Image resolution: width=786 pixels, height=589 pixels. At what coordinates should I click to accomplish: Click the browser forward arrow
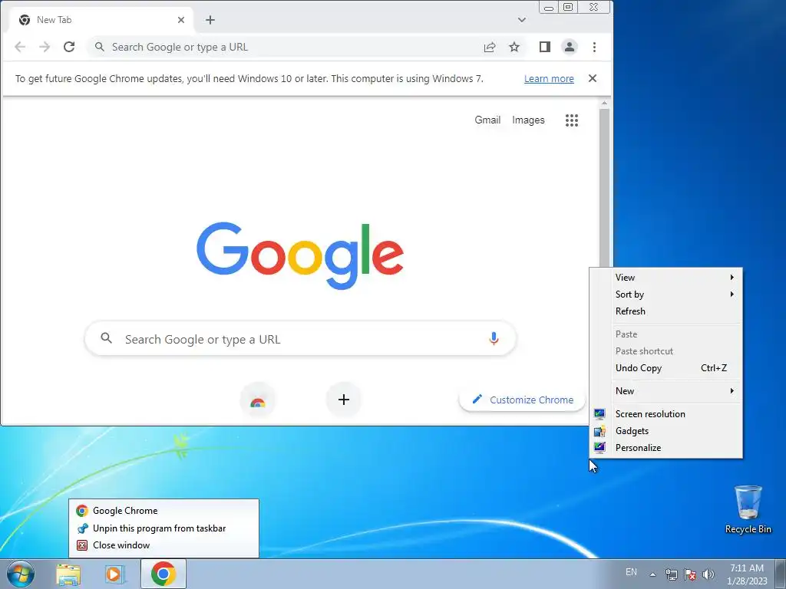click(45, 47)
